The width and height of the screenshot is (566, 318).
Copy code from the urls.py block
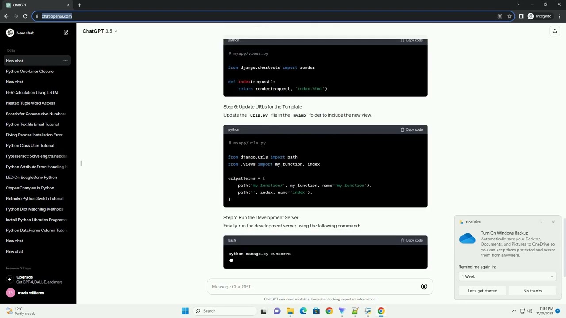tap(412, 129)
